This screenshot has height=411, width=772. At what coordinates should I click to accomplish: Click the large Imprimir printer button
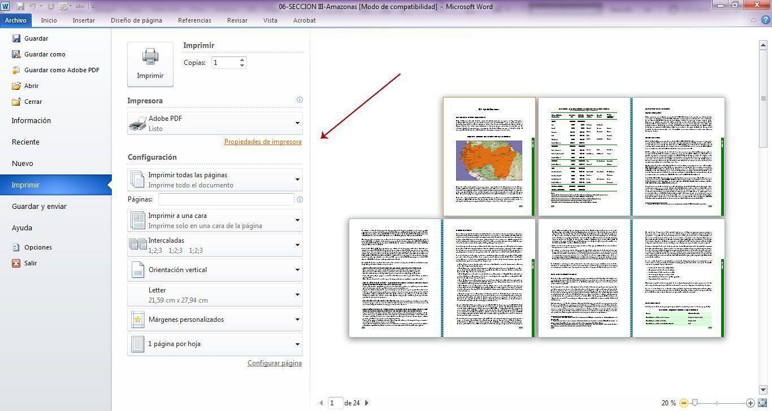tap(150, 64)
